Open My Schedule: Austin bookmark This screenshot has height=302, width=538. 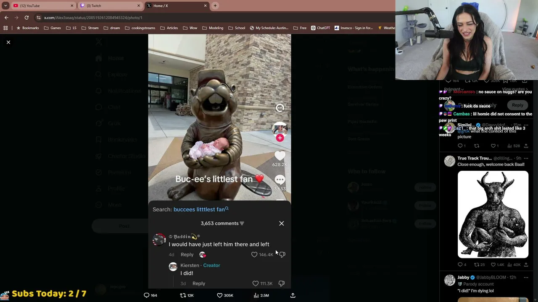(x=269, y=28)
